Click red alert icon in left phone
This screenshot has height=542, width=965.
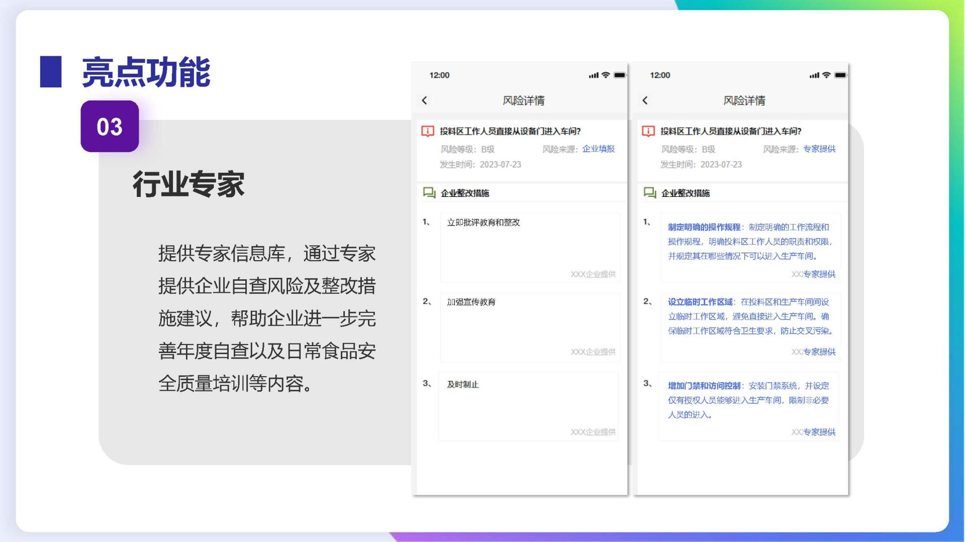428,131
